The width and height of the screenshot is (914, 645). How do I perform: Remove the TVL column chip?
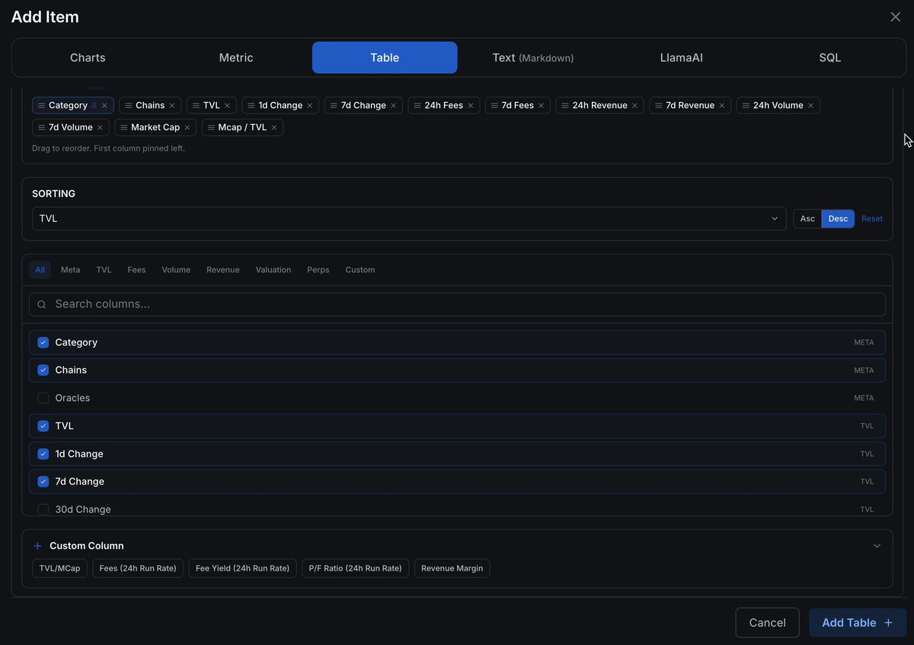(227, 106)
